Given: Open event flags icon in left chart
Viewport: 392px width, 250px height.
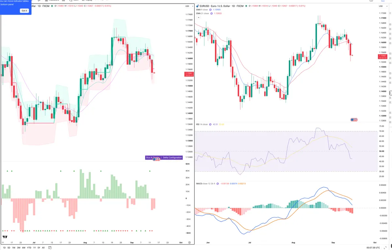Looking at the screenshot, I should (x=156, y=159).
